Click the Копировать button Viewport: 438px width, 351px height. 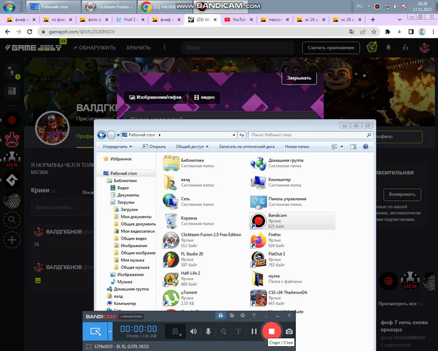coord(402,194)
